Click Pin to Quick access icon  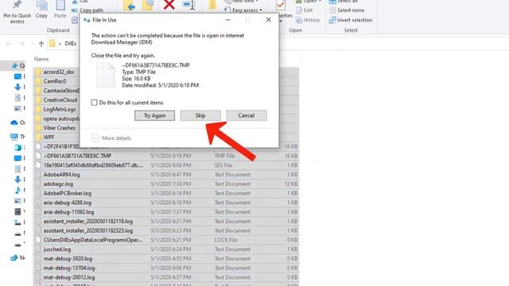(x=17, y=12)
